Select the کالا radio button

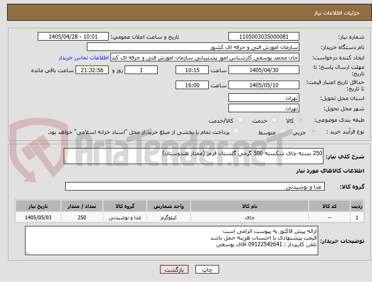coord(301,120)
